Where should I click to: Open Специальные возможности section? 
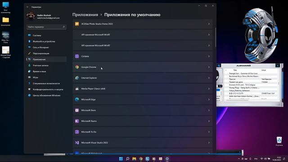pos(46,83)
